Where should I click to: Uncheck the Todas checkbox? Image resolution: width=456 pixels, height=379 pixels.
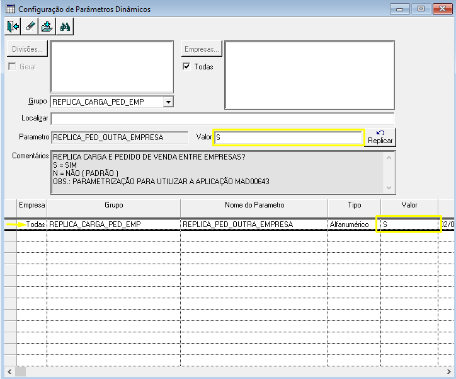(x=186, y=67)
